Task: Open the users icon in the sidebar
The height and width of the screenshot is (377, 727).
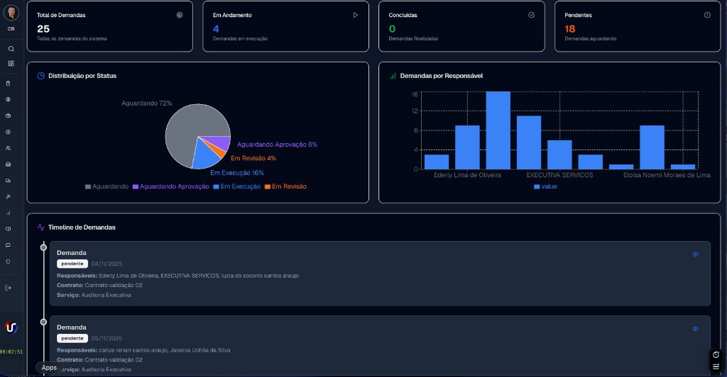Action: point(8,148)
